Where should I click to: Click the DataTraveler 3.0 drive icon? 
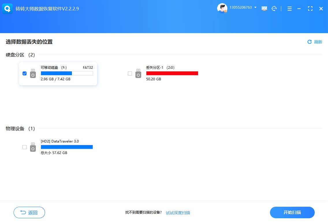coord(33,147)
